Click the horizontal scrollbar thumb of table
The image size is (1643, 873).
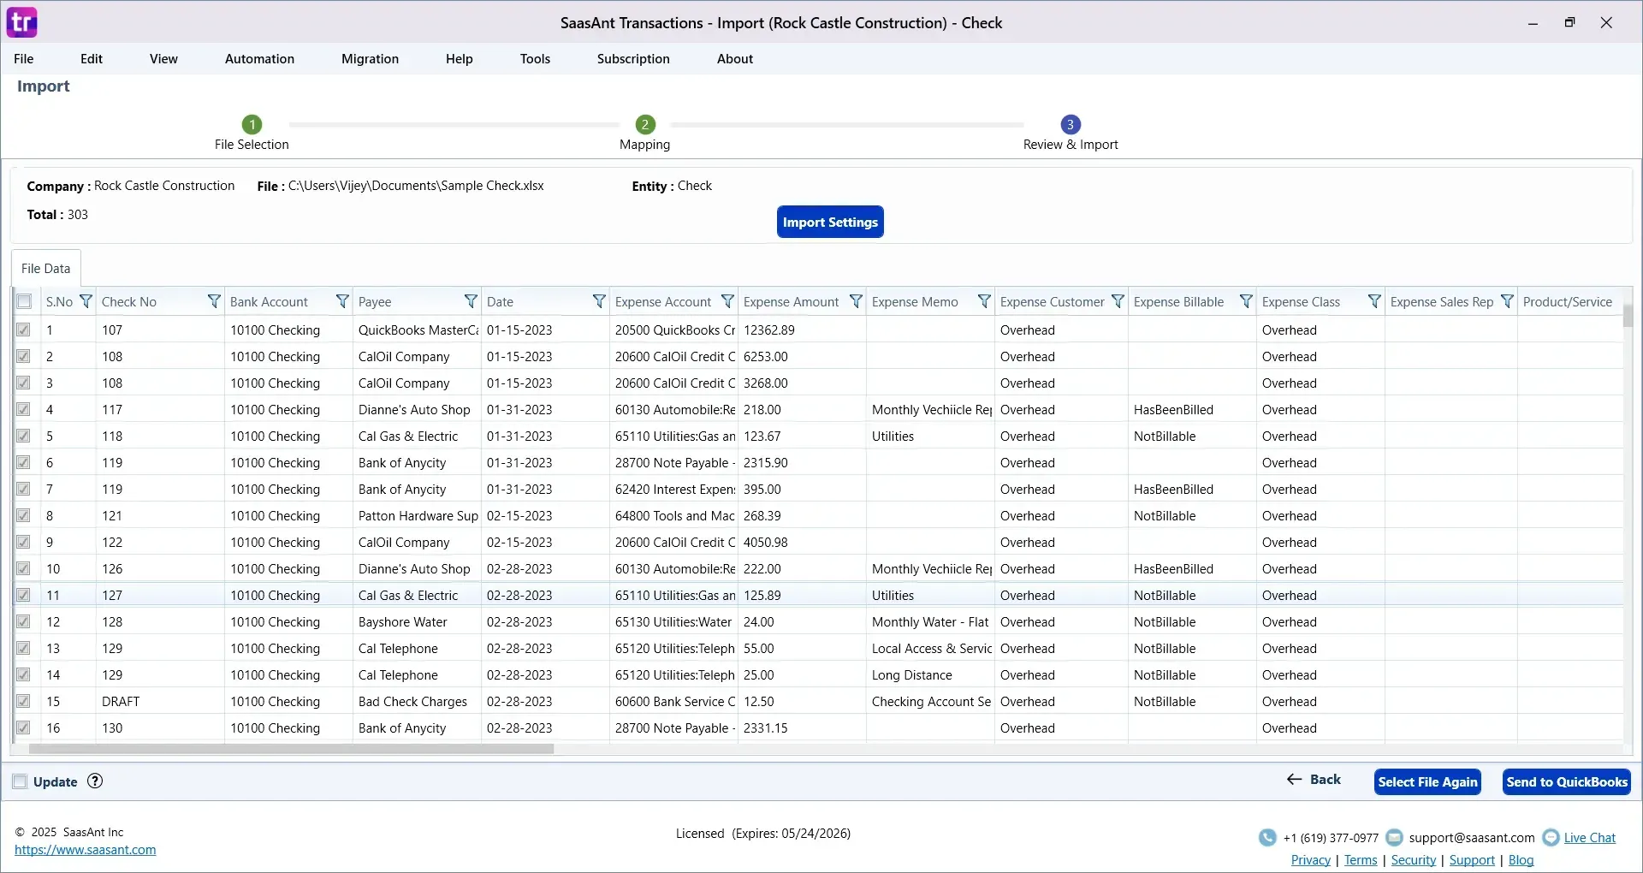point(291,749)
